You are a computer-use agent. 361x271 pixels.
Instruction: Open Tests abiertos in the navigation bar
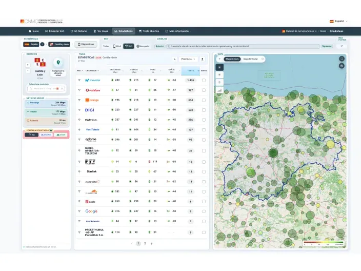(149, 31)
